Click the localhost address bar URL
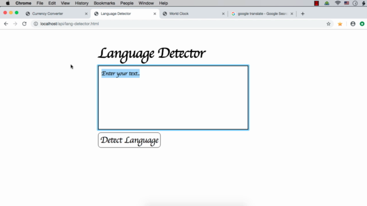The width and height of the screenshot is (367, 206). [x=69, y=24]
